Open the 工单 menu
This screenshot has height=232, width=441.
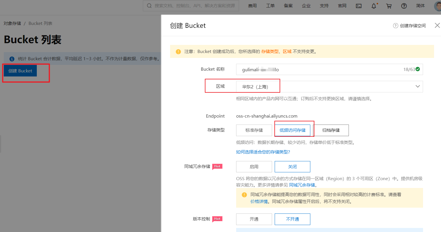pyautogui.click(x=270, y=6)
